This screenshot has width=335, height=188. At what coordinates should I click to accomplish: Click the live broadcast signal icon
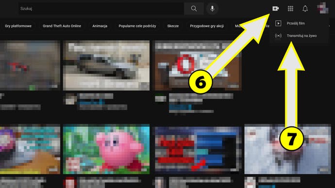click(x=278, y=35)
